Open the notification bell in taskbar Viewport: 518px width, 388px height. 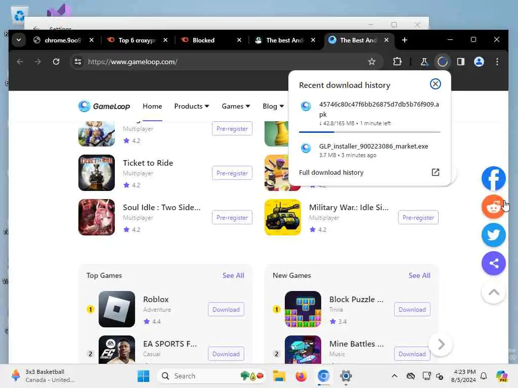[484, 376]
